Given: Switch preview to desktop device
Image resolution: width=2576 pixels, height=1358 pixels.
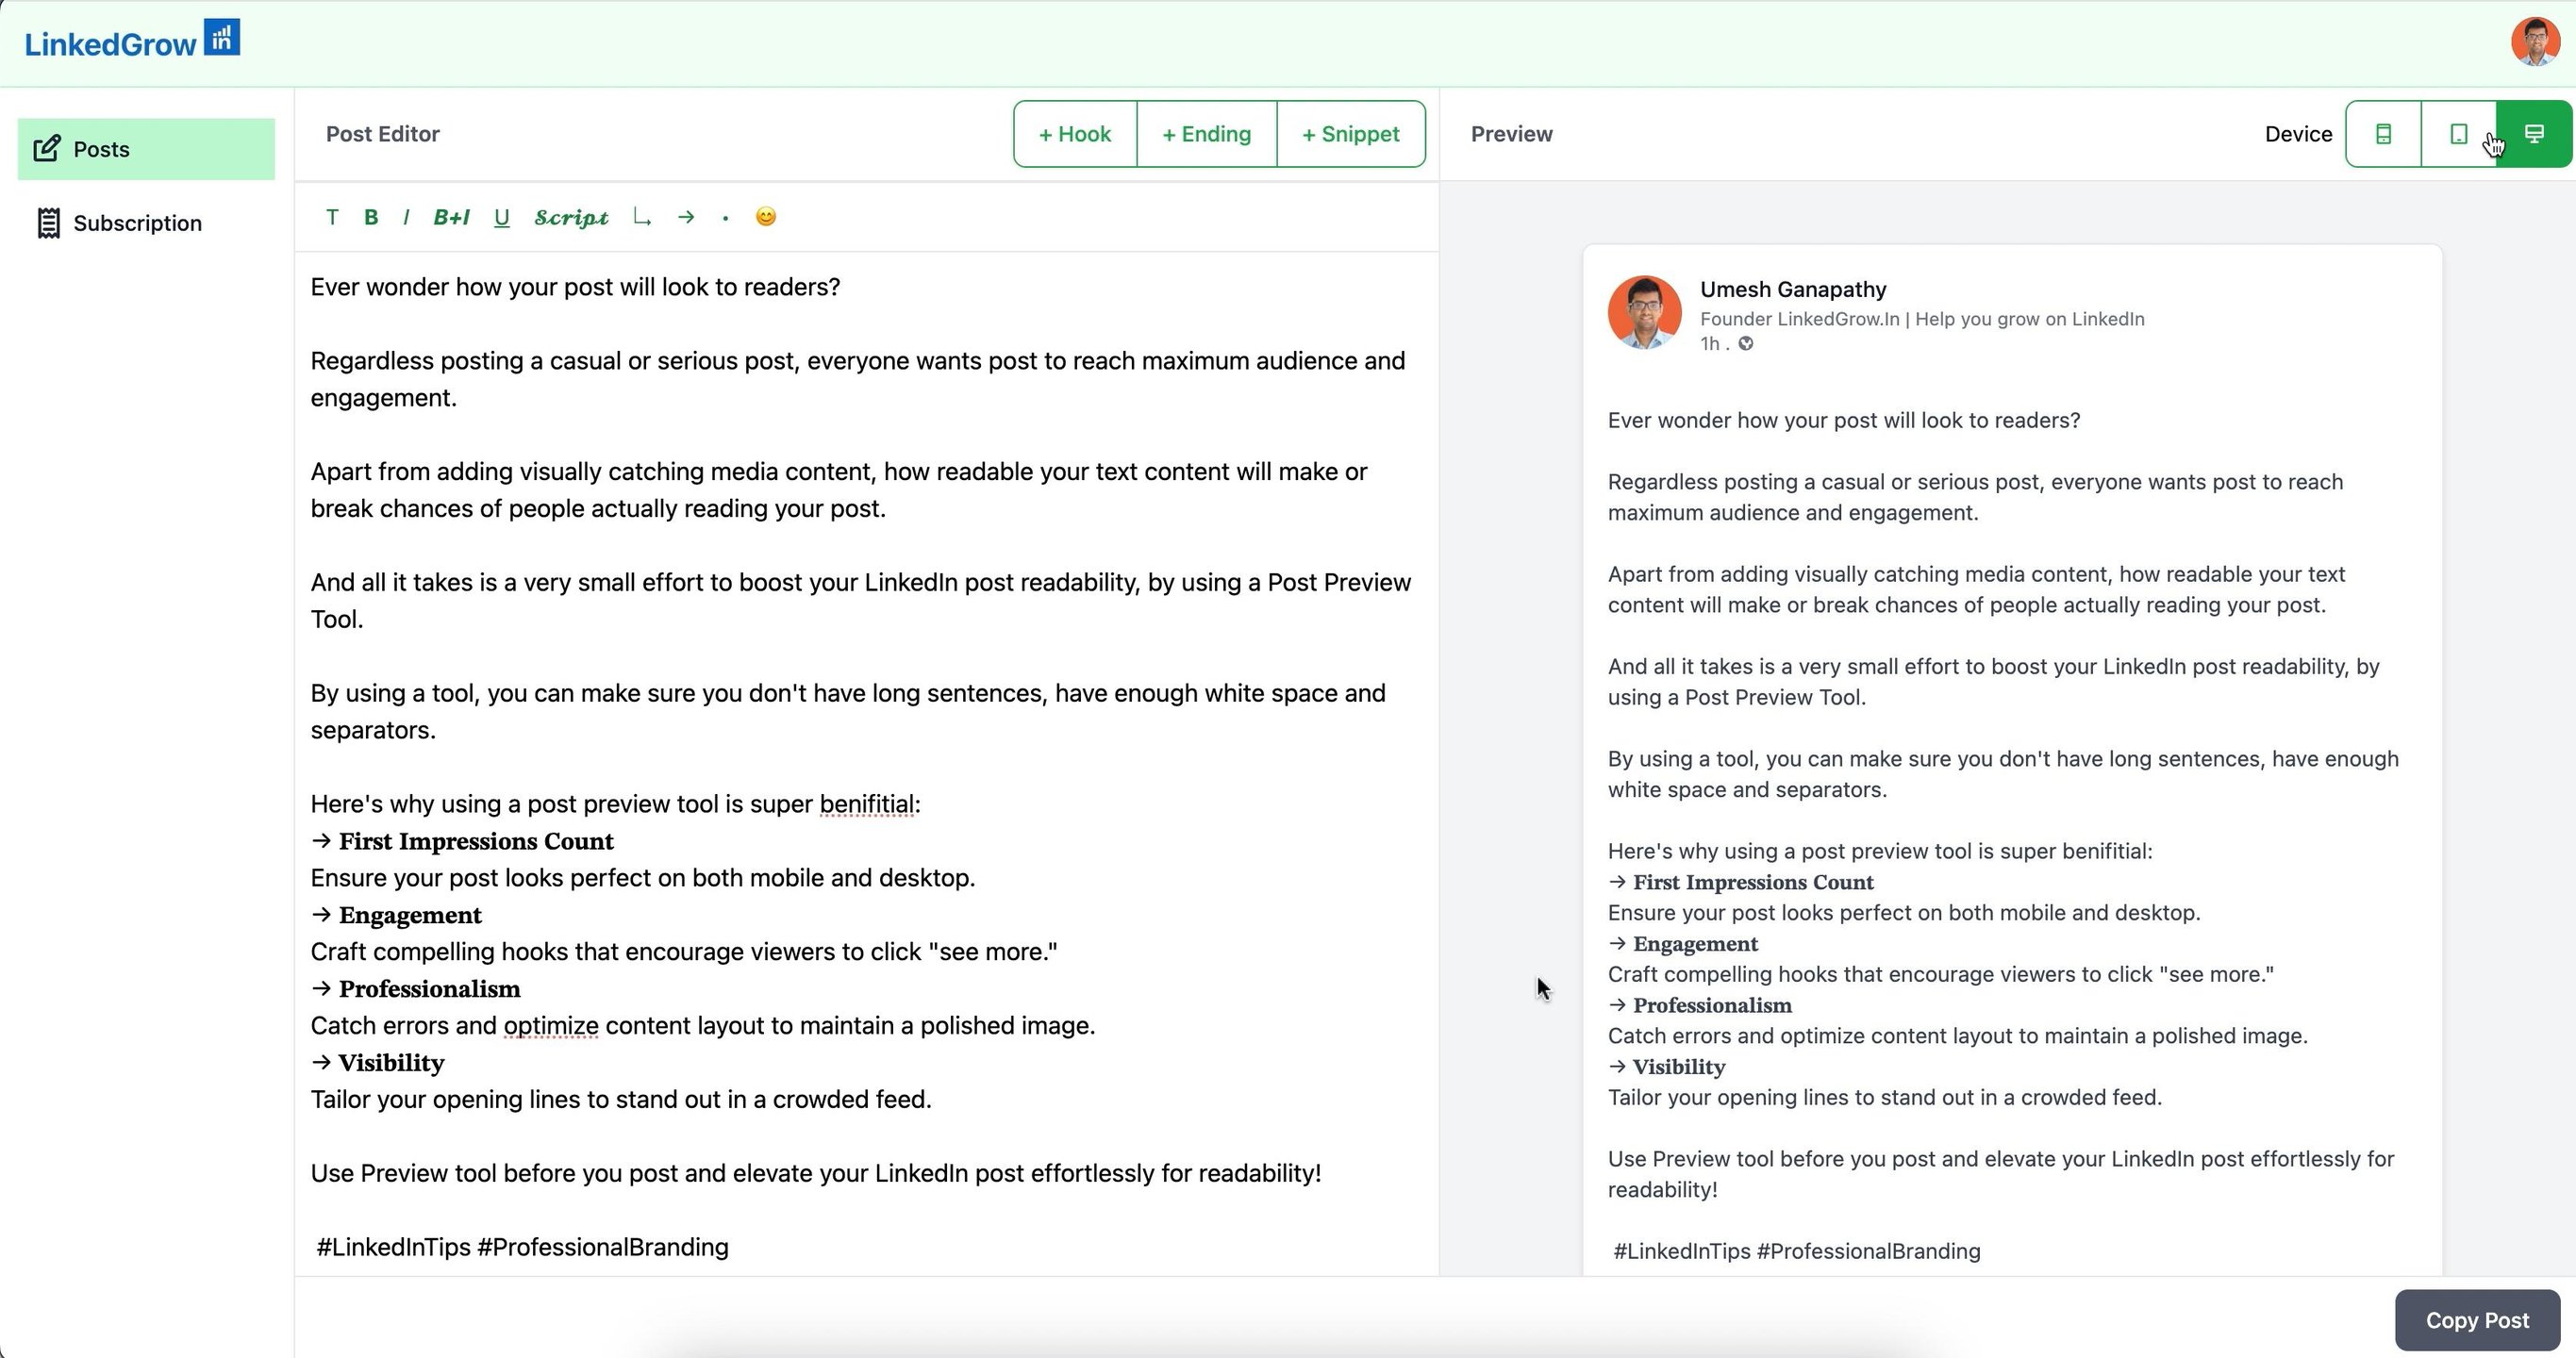Looking at the screenshot, I should [2534, 134].
